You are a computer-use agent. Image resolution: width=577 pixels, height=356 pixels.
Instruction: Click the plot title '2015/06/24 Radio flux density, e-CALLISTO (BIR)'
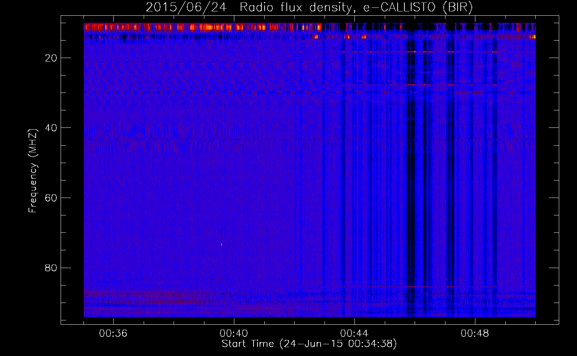click(309, 7)
